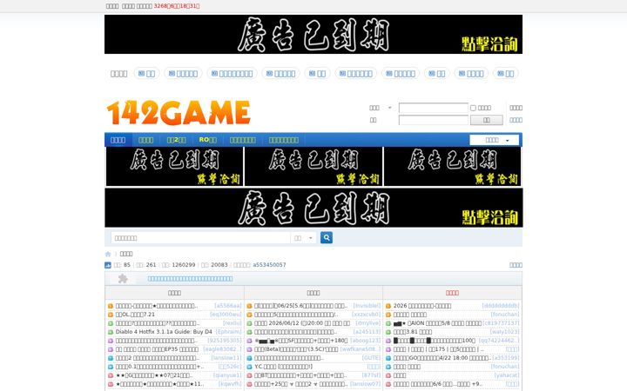Image resolution: width=627 pixels, height=391 pixels.
Task: Click the login button beside the password field
Action: [486, 120]
